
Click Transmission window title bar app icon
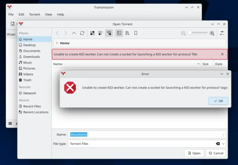click(x=10, y=7)
